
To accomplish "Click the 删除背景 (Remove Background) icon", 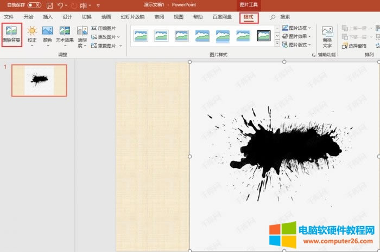I will [x=11, y=31].
